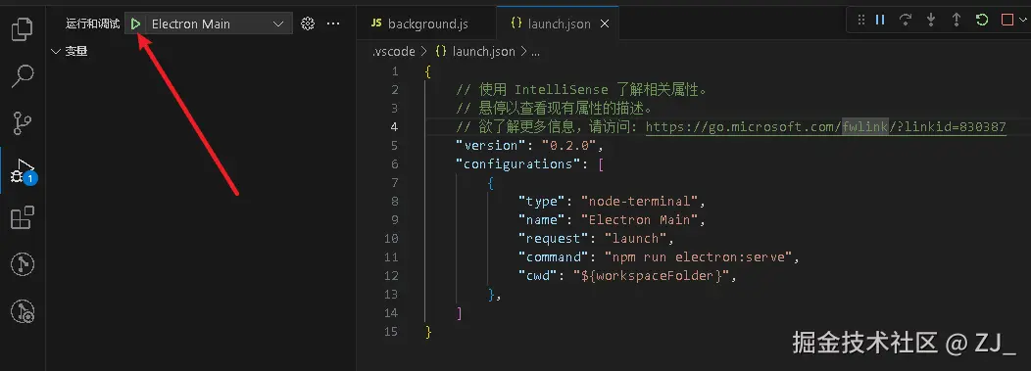The width and height of the screenshot is (1031, 371).
Task: Select the Run and Debug activity icon
Action: point(23,170)
